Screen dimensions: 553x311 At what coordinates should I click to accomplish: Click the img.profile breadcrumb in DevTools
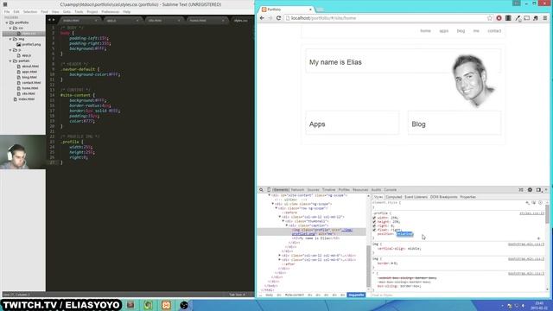pos(356,295)
